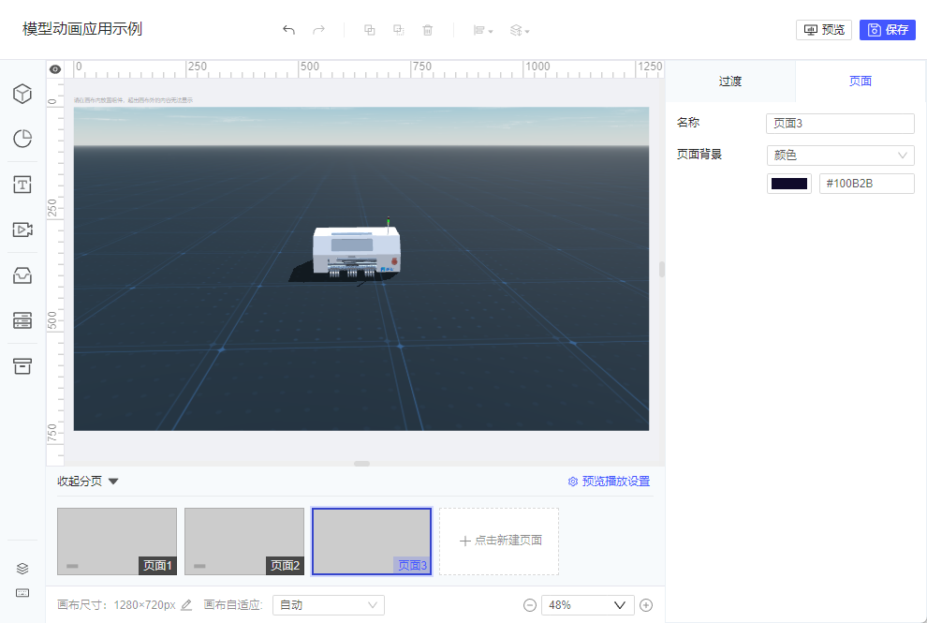Screen dimensions: 927x623
Task: Click the redo arrow icon
Action: tap(318, 30)
